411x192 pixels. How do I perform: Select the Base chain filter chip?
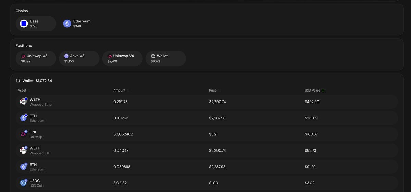[x=36, y=24]
